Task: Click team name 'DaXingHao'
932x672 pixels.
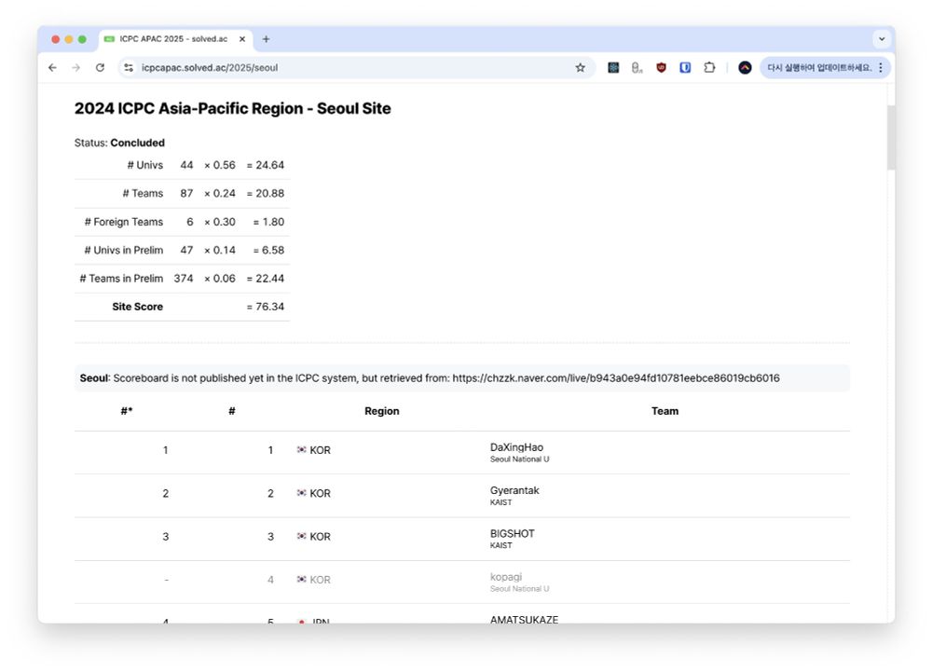Action: click(x=516, y=447)
